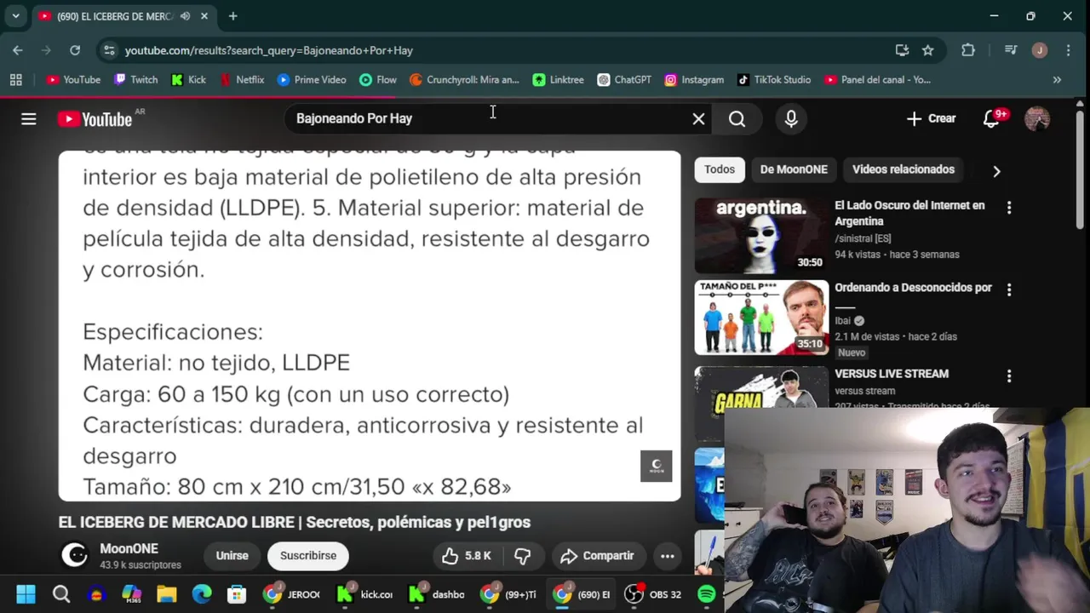This screenshot has height=613, width=1090.
Task: Open the account avatar menu
Action: click(1037, 118)
